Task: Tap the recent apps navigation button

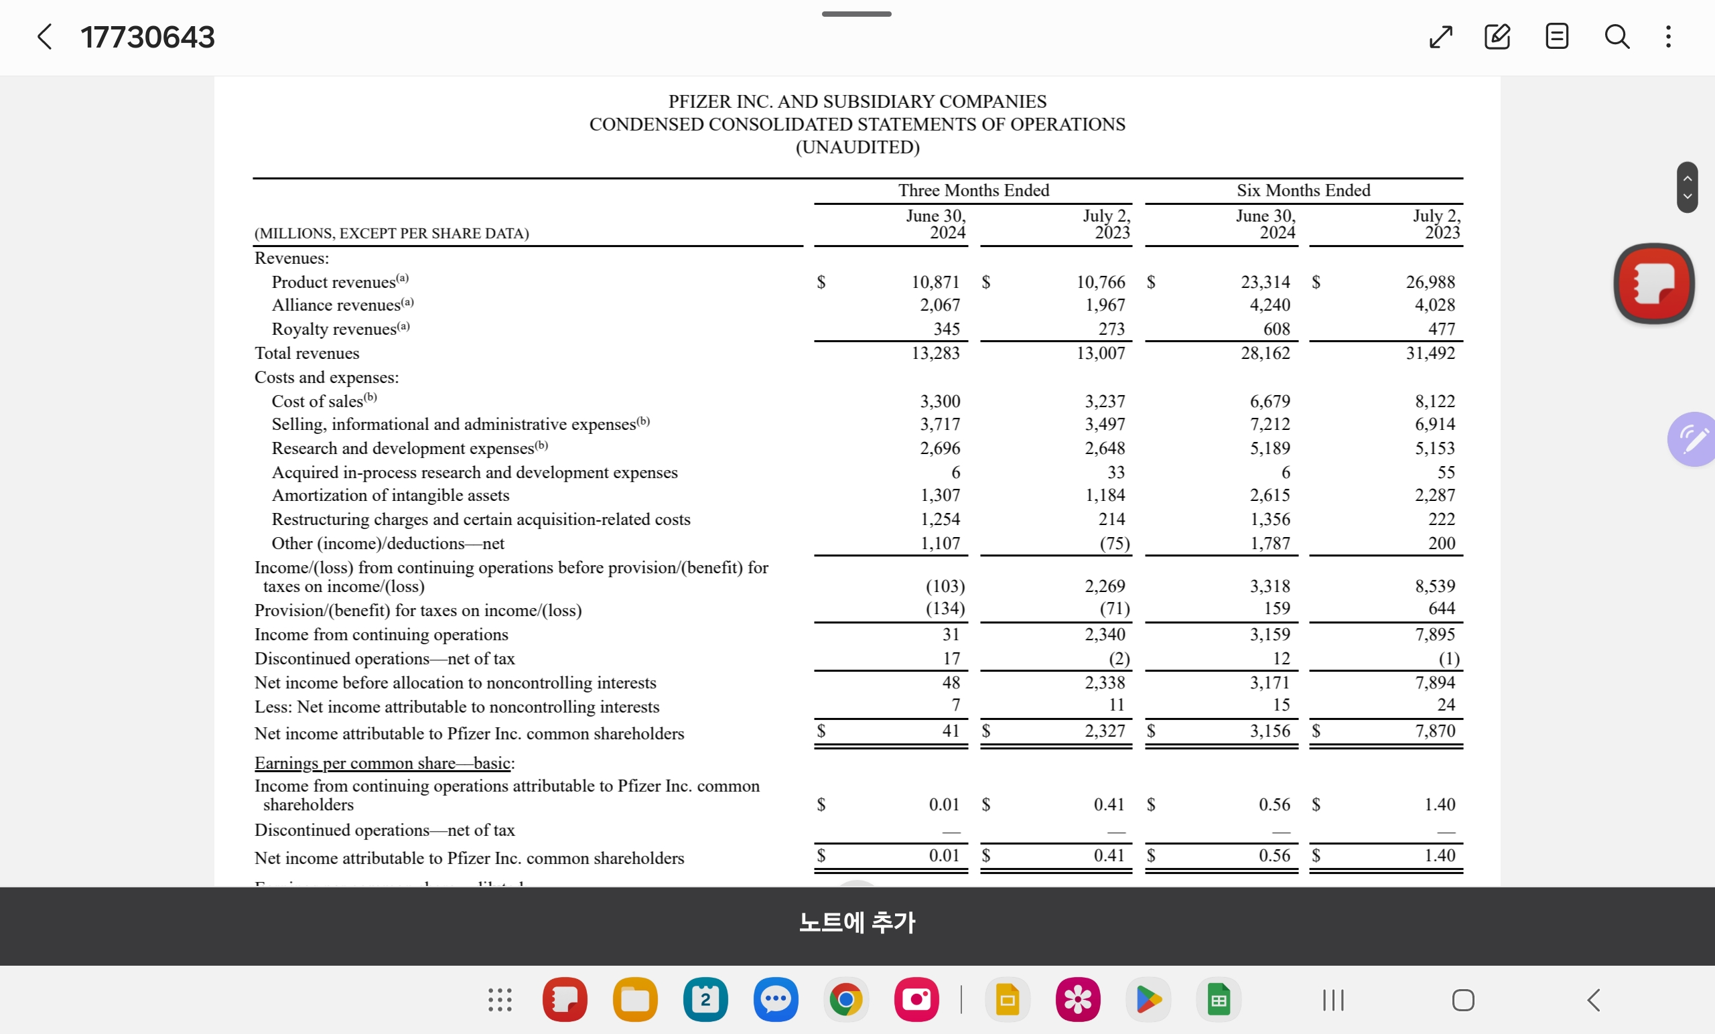Action: (x=1332, y=1000)
